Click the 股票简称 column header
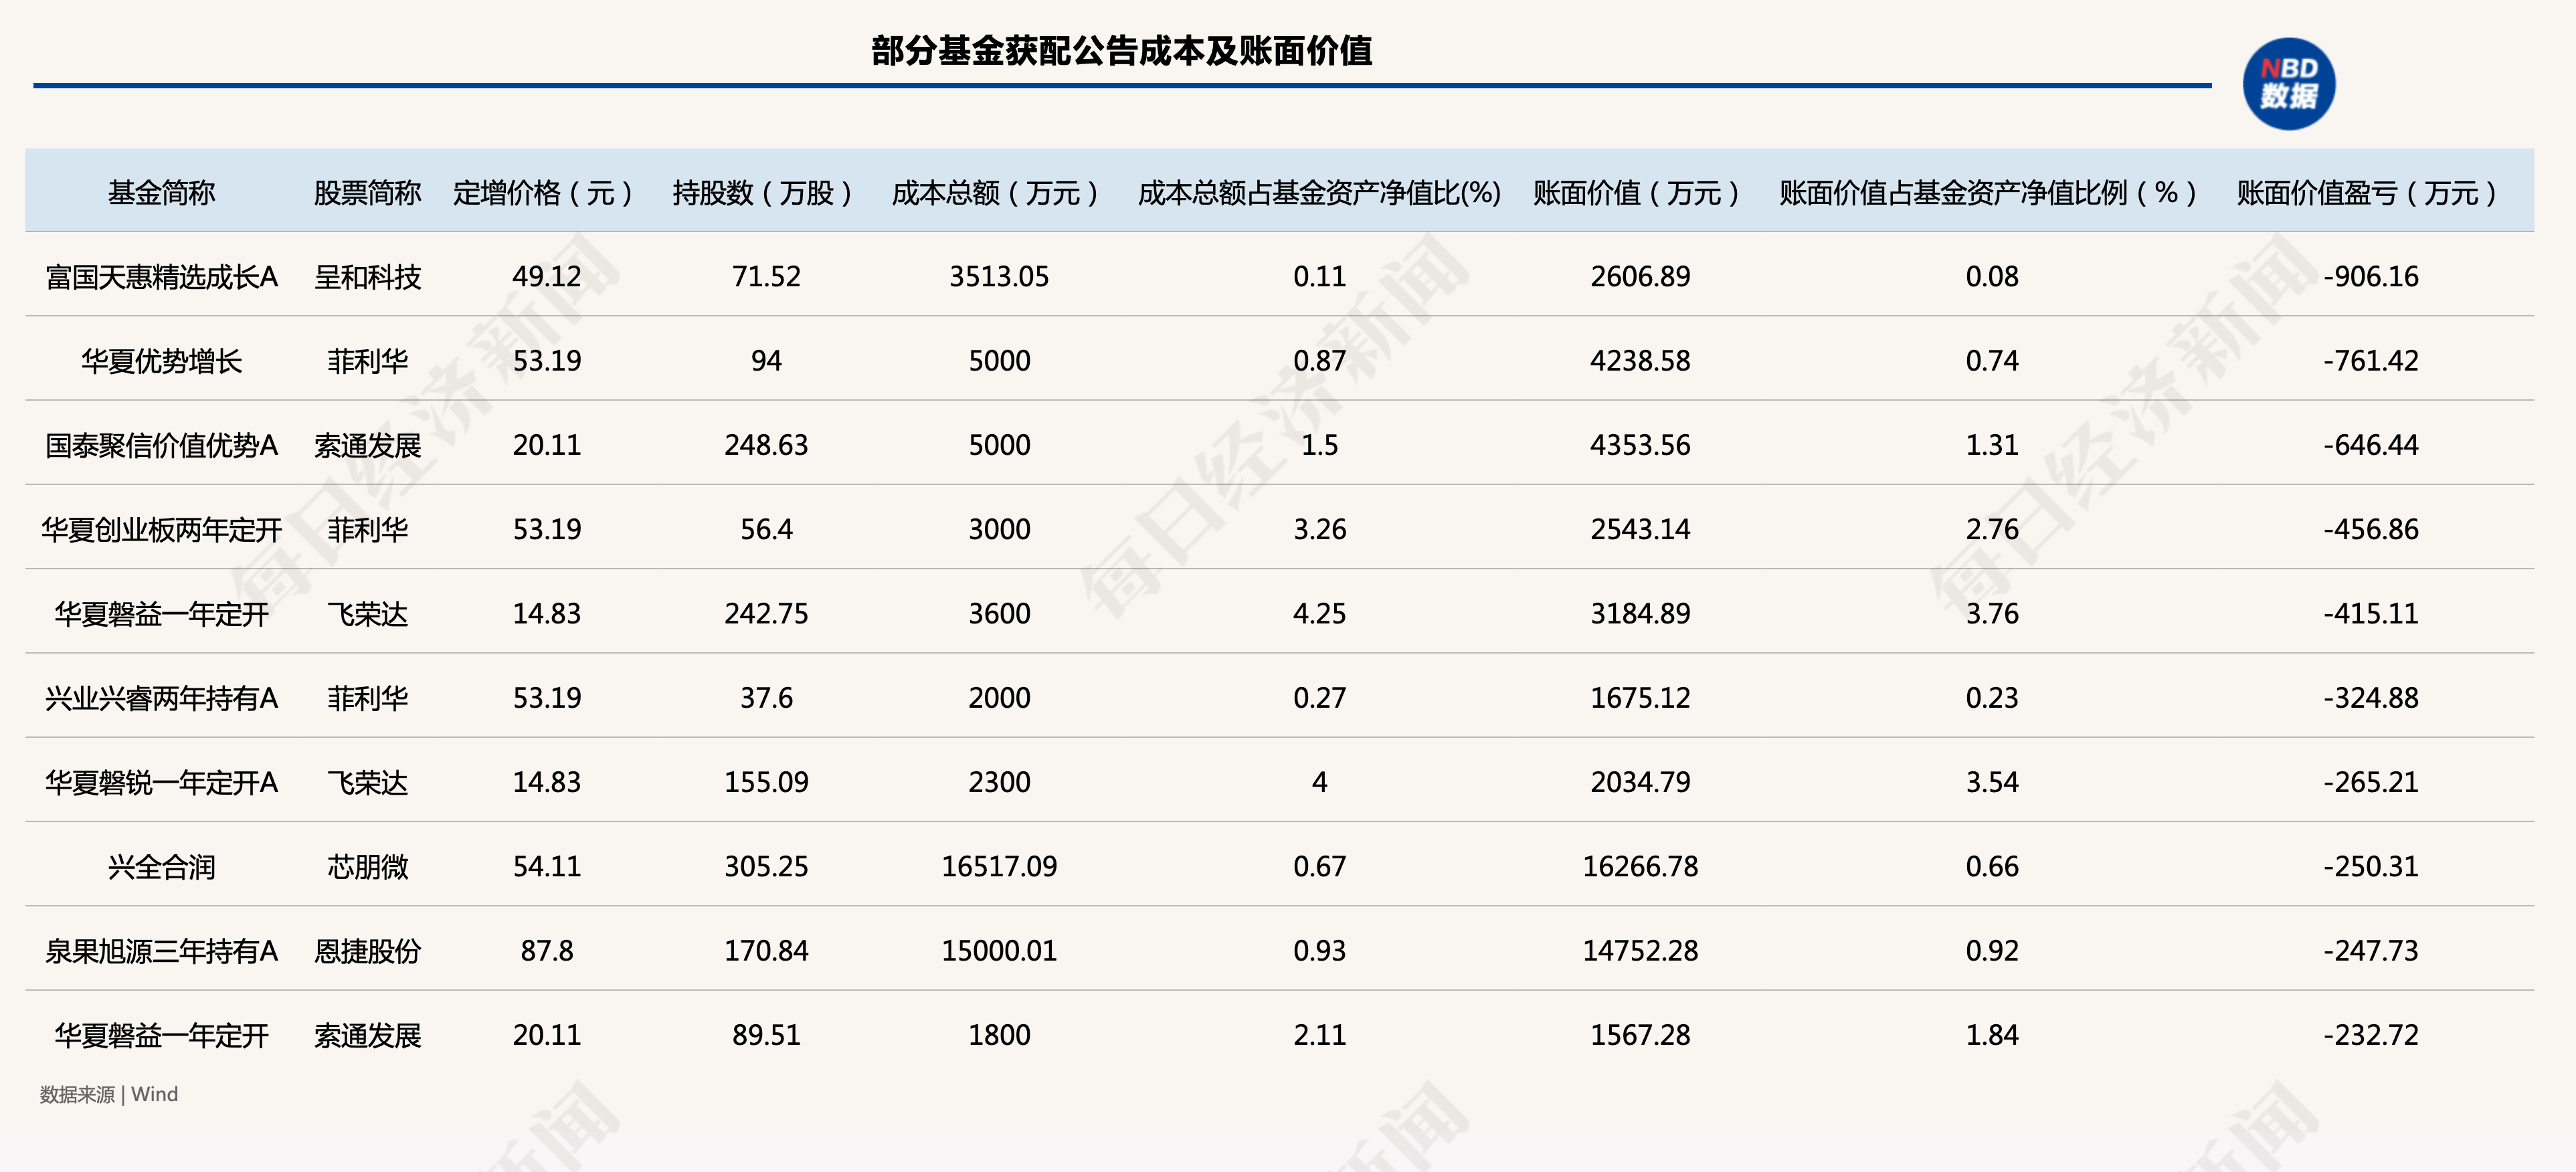2576x1172 pixels. tap(367, 192)
